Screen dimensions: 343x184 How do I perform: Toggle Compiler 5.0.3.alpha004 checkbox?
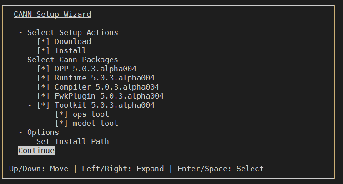tap(43, 87)
